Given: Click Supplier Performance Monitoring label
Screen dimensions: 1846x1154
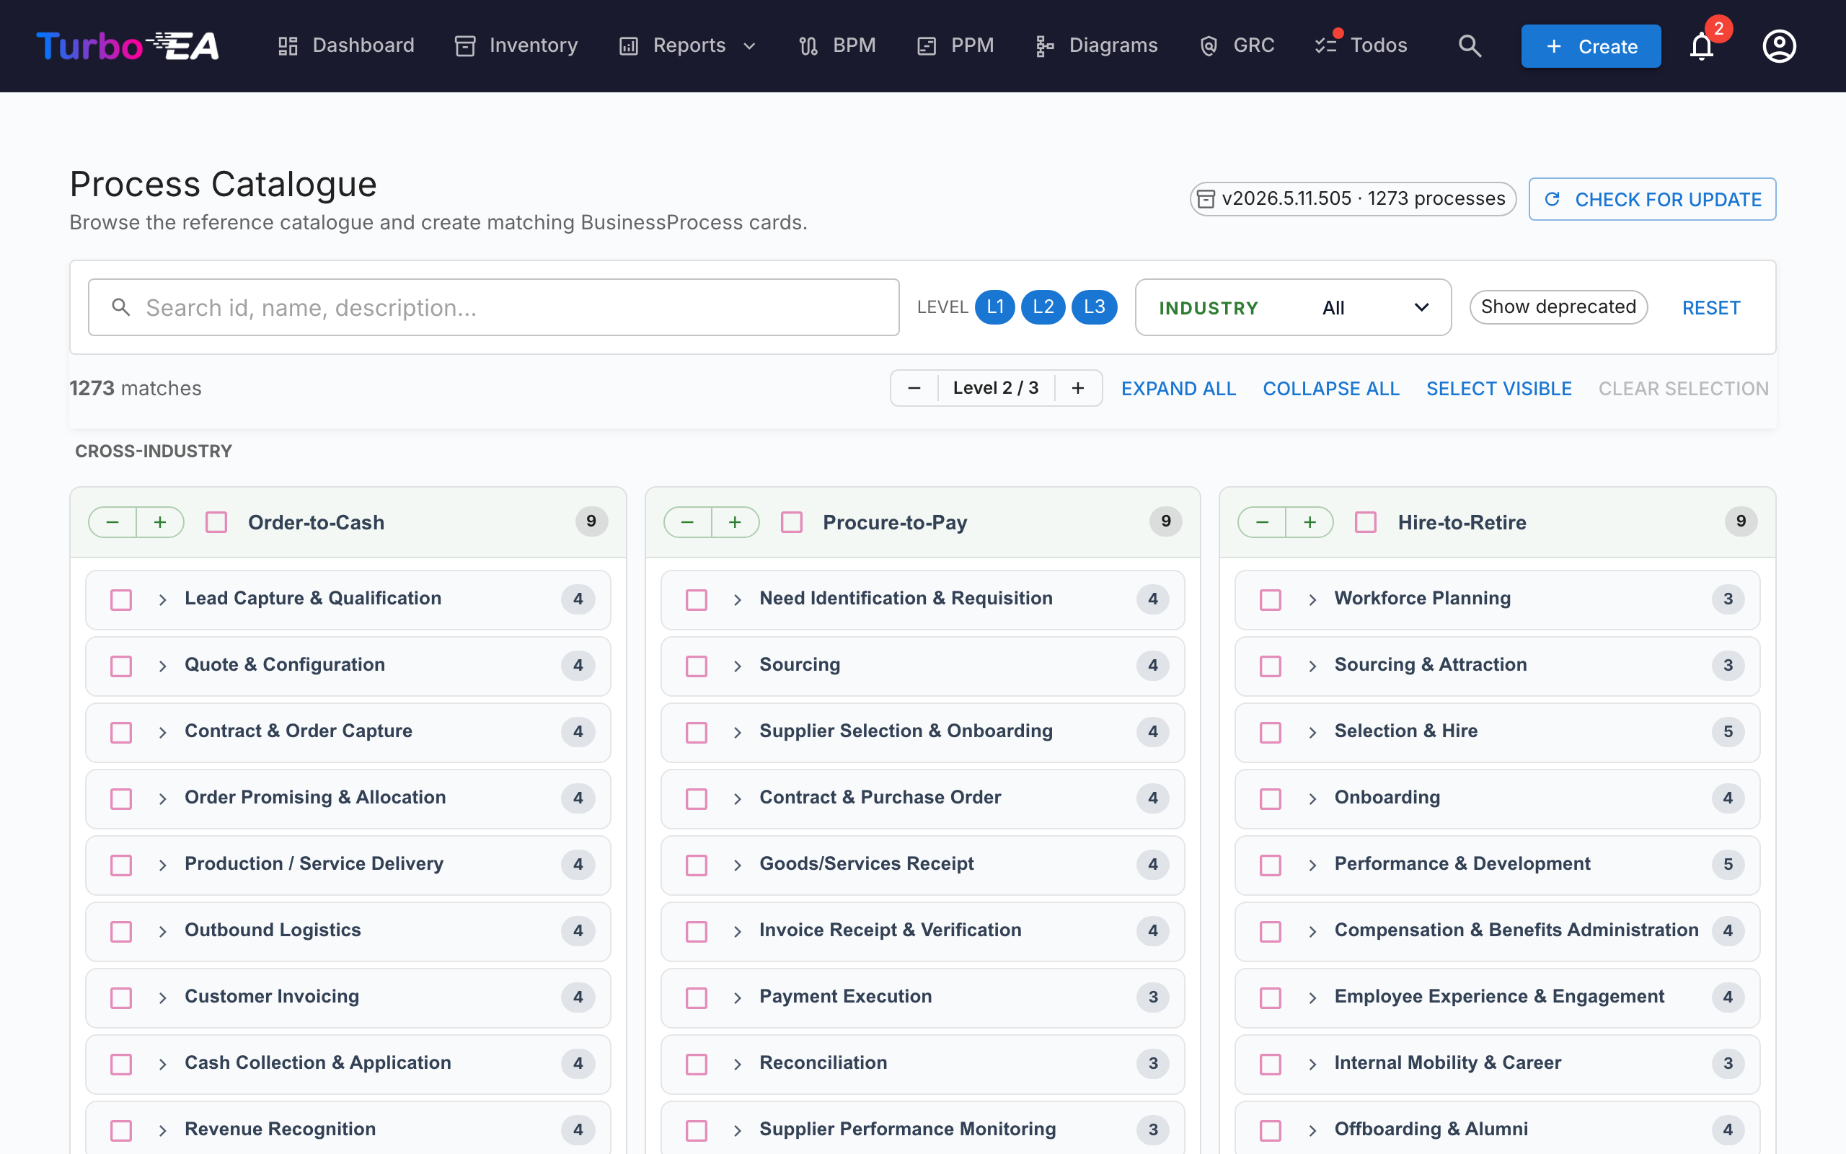Looking at the screenshot, I should click(x=908, y=1129).
